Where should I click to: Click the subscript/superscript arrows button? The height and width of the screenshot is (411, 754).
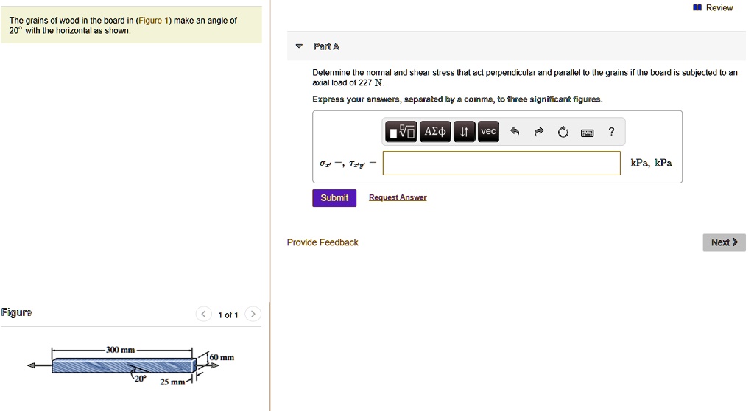464,132
